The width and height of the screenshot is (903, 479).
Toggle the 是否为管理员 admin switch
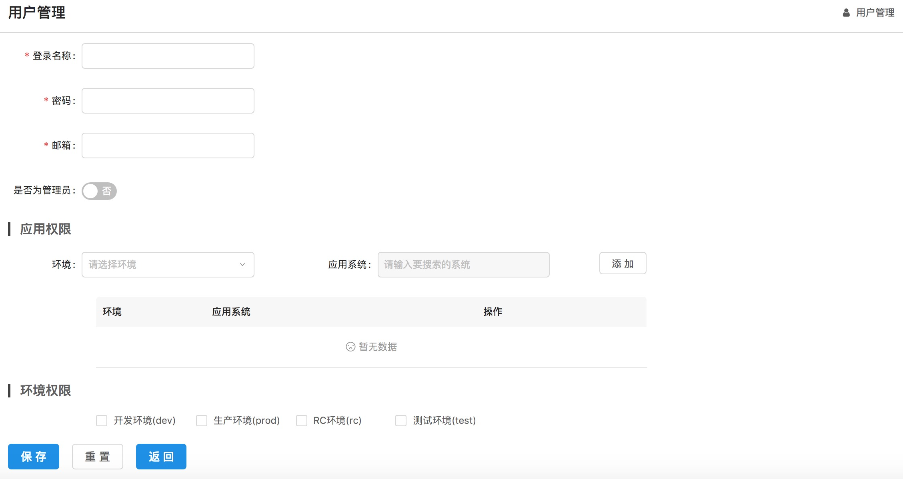pos(99,191)
